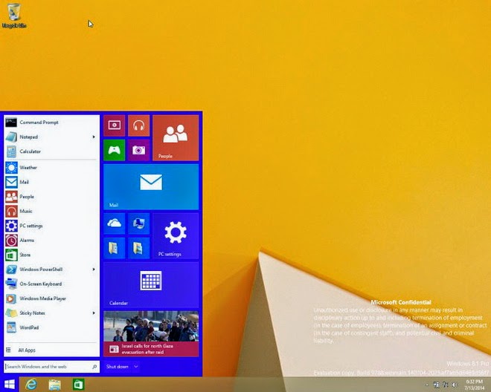
Task: Launch Windows Media Player
Action: coord(51,298)
